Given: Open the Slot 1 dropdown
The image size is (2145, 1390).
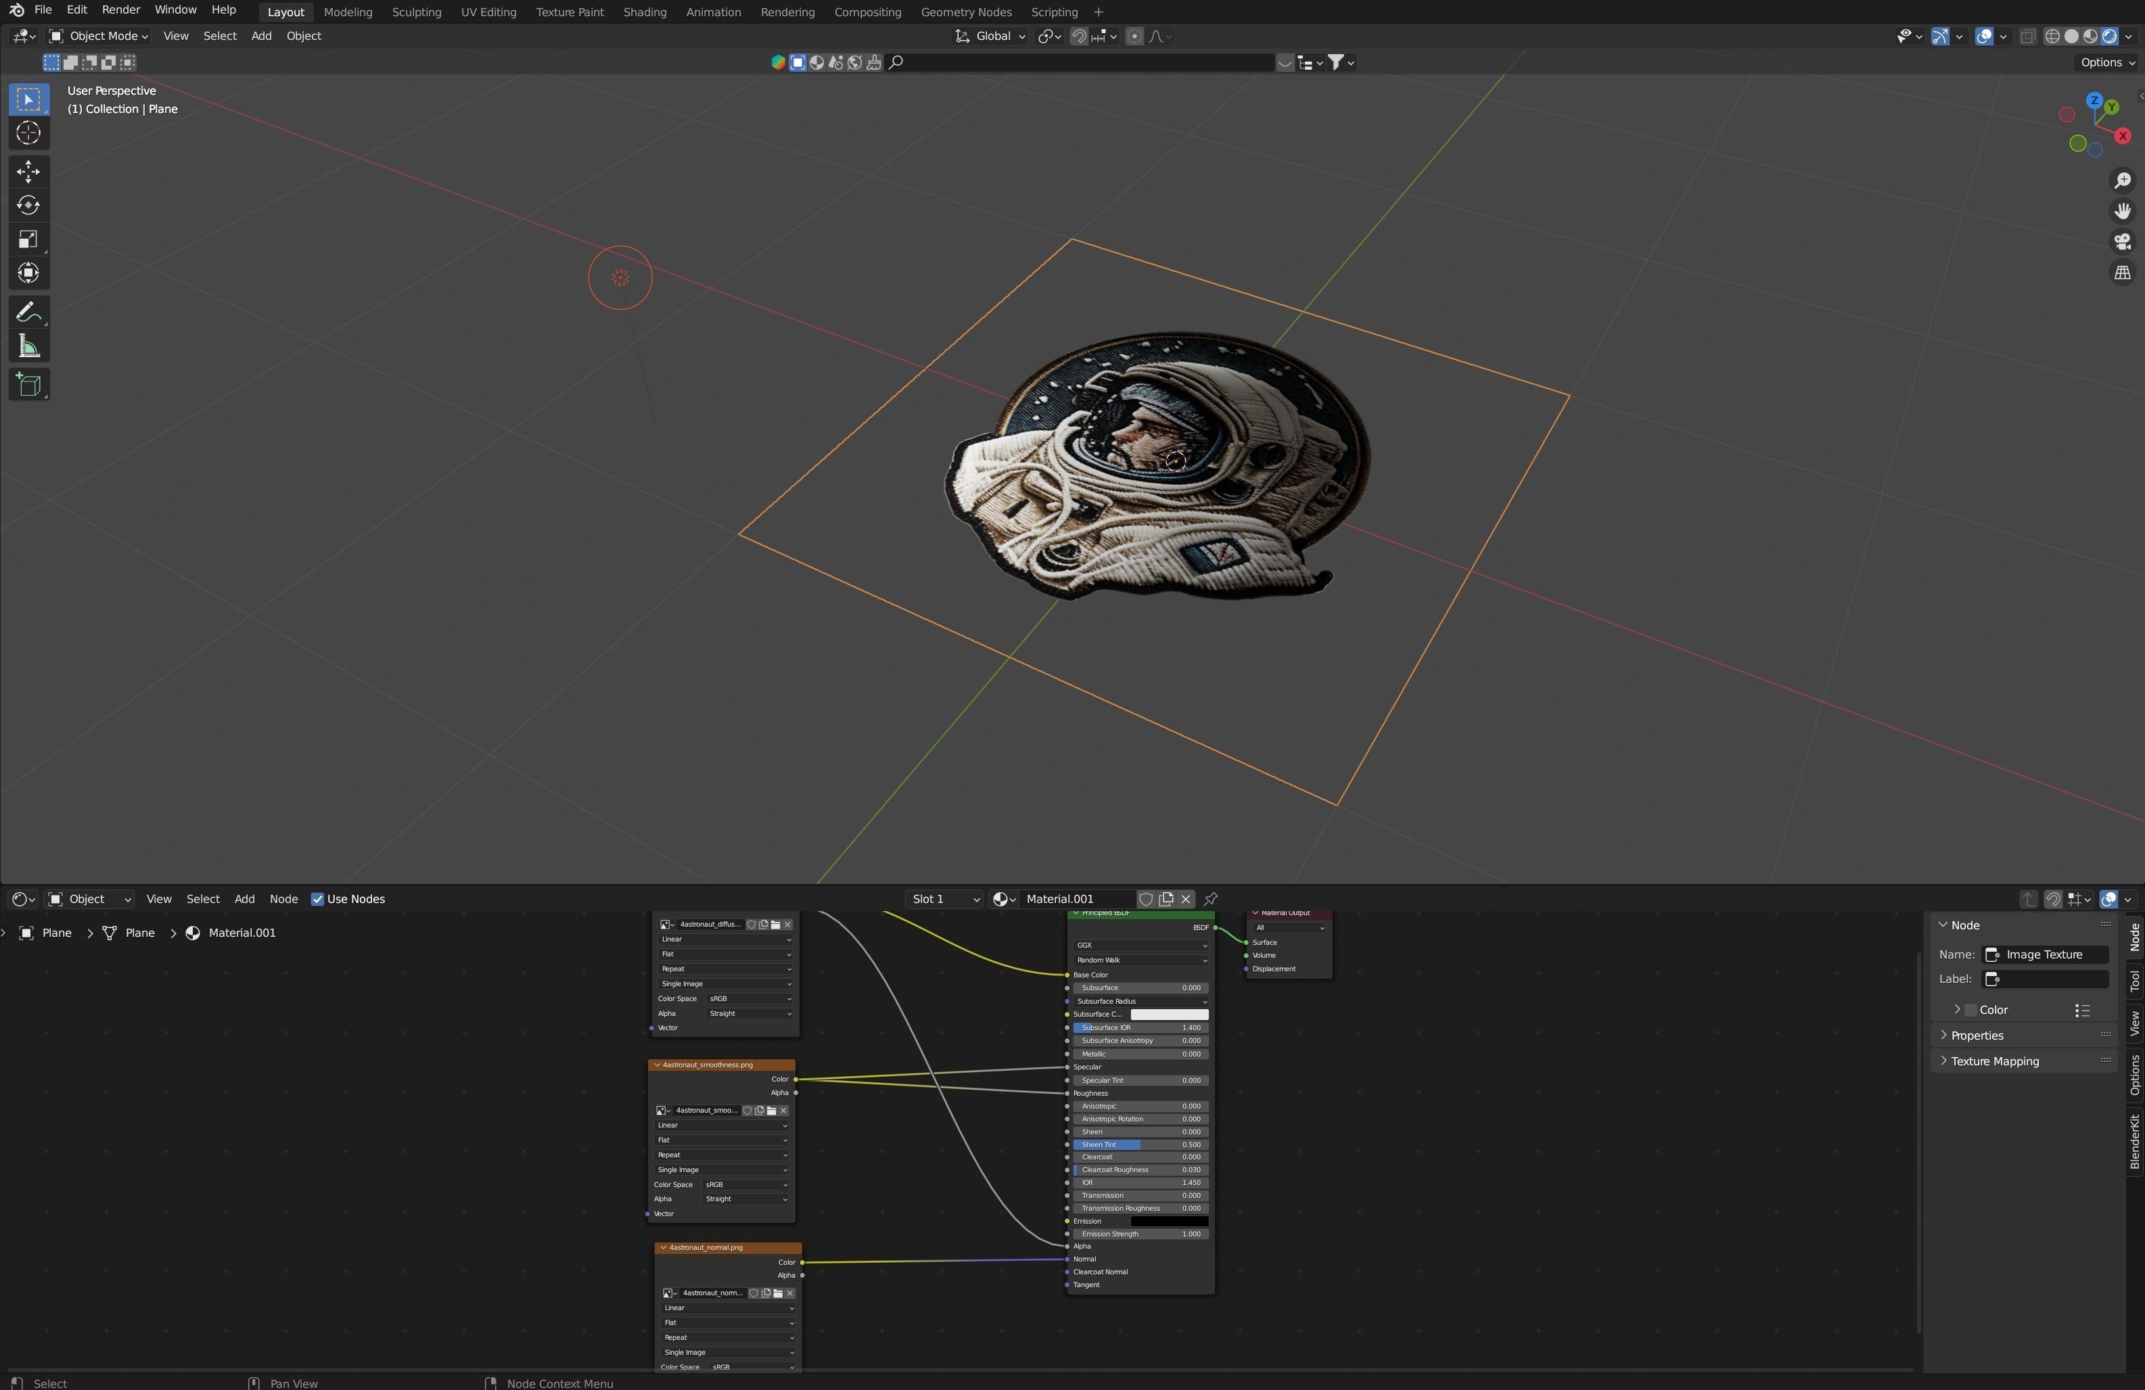Looking at the screenshot, I should point(944,900).
